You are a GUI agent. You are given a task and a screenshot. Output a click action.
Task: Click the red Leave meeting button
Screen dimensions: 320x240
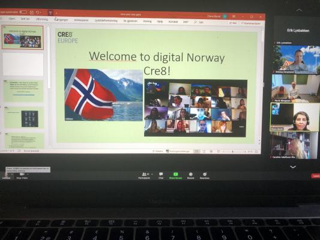coord(316,176)
